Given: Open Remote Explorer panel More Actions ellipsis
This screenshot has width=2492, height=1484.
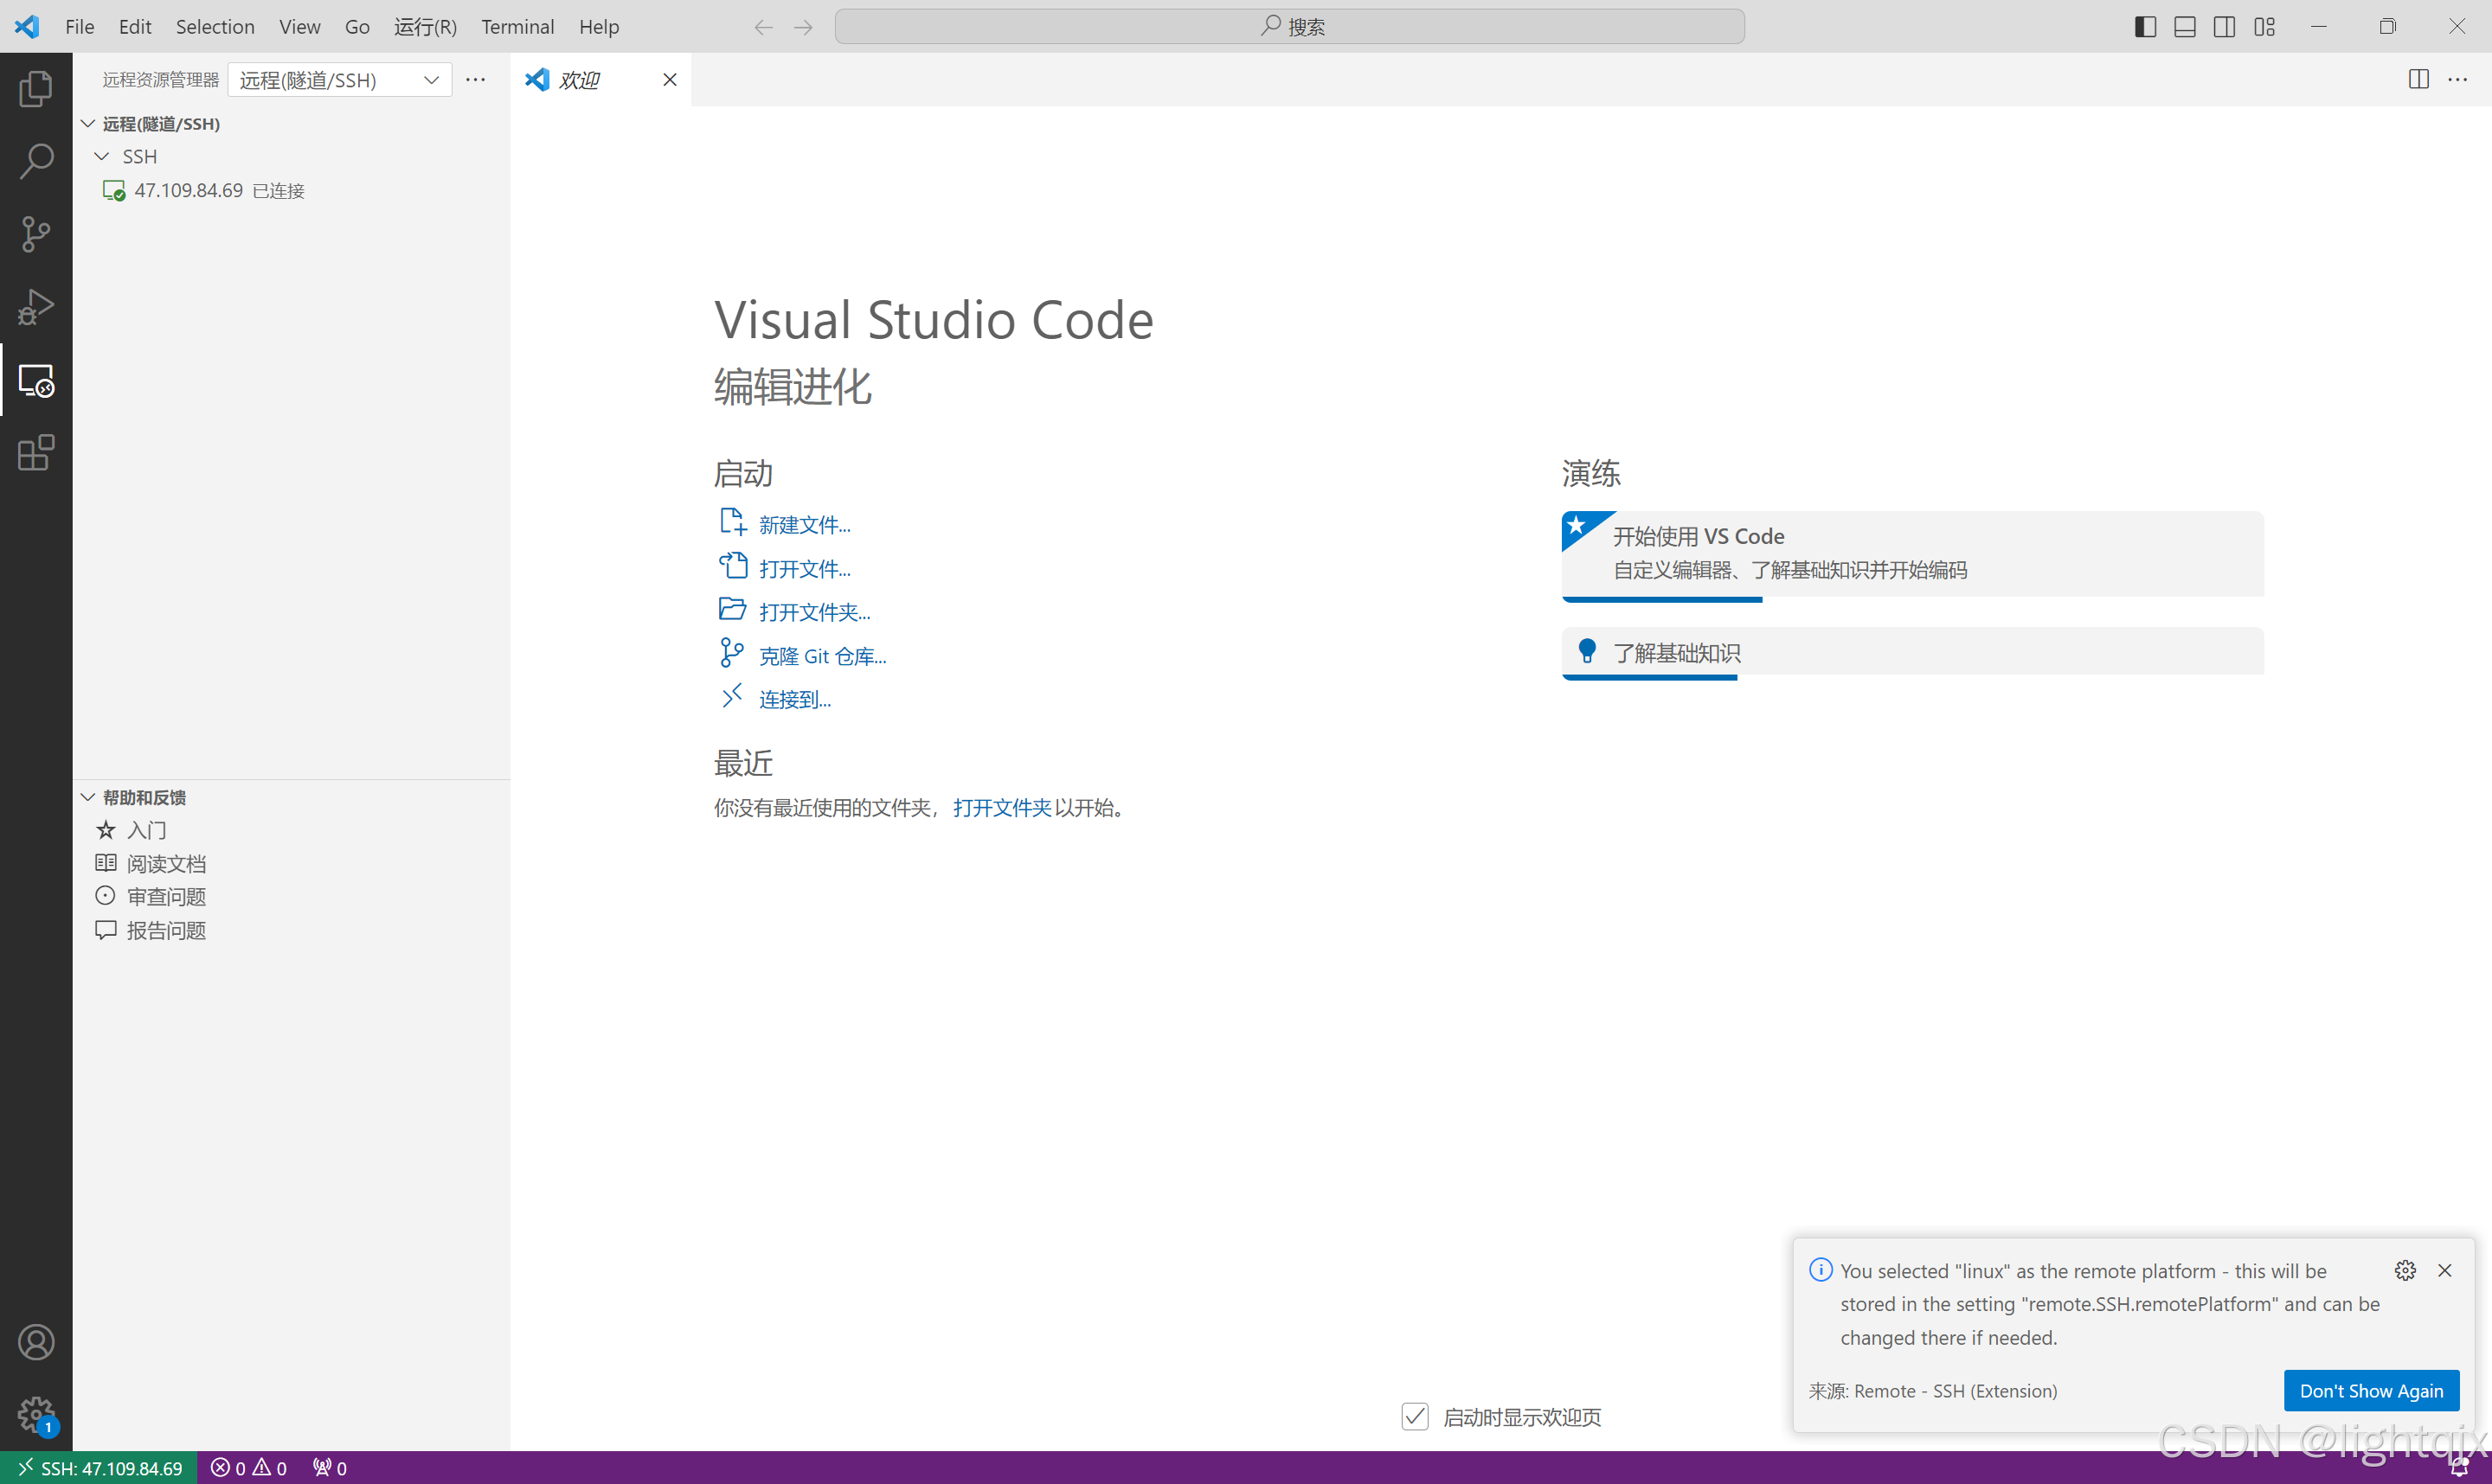Looking at the screenshot, I should point(476,79).
